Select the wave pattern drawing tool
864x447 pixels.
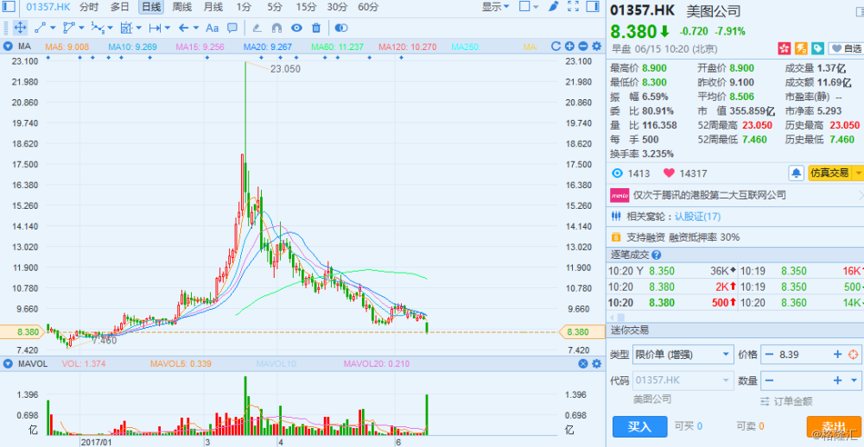point(98,28)
